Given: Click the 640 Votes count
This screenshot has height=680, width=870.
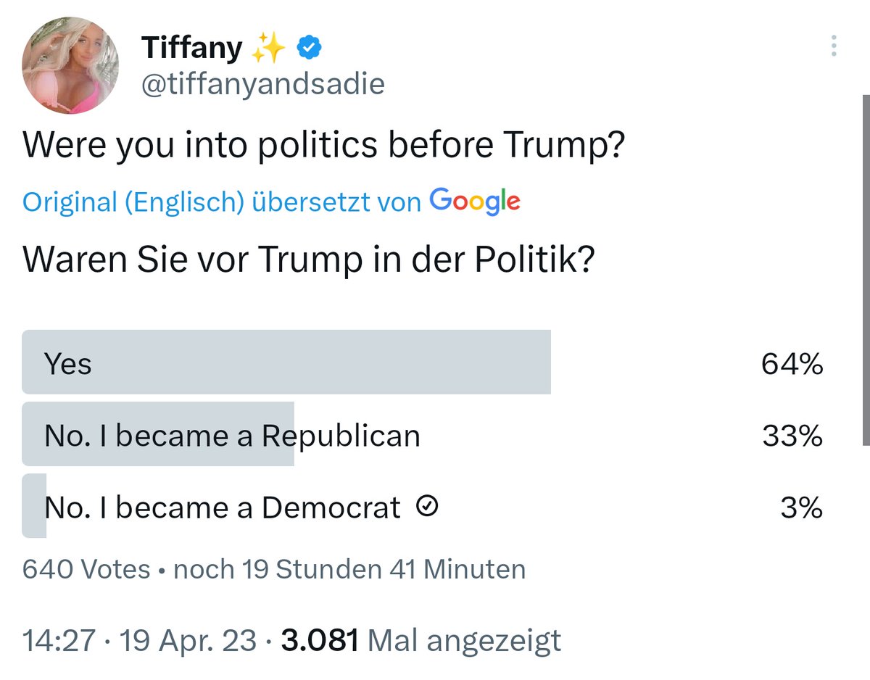Looking at the screenshot, I should [86, 569].
